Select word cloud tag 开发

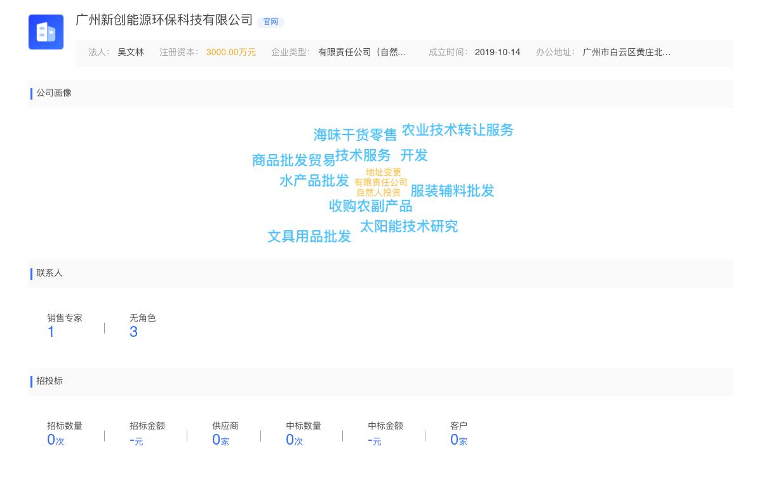tap(414, 155)
